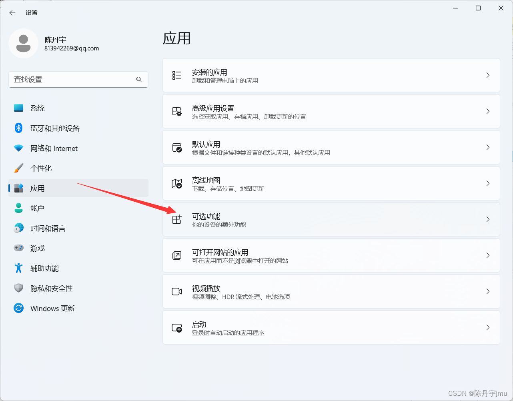
Task: Click the Windows 更新 sync icon
Action: tap(19, 308)
